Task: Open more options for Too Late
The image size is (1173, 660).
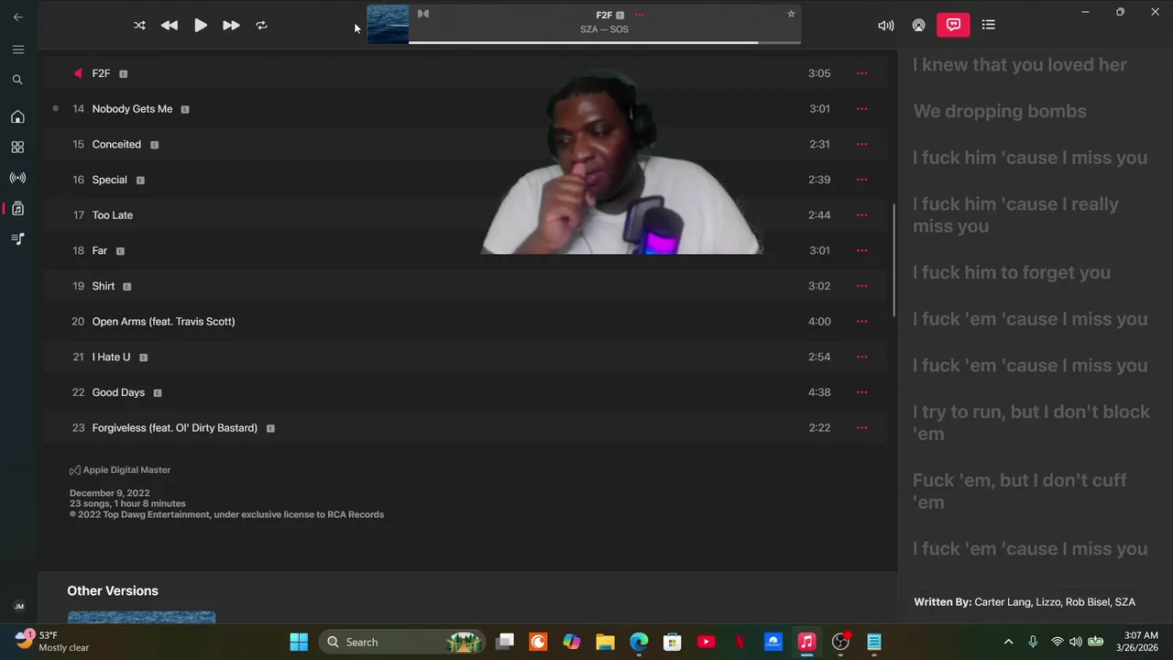Action: [861, 215]
